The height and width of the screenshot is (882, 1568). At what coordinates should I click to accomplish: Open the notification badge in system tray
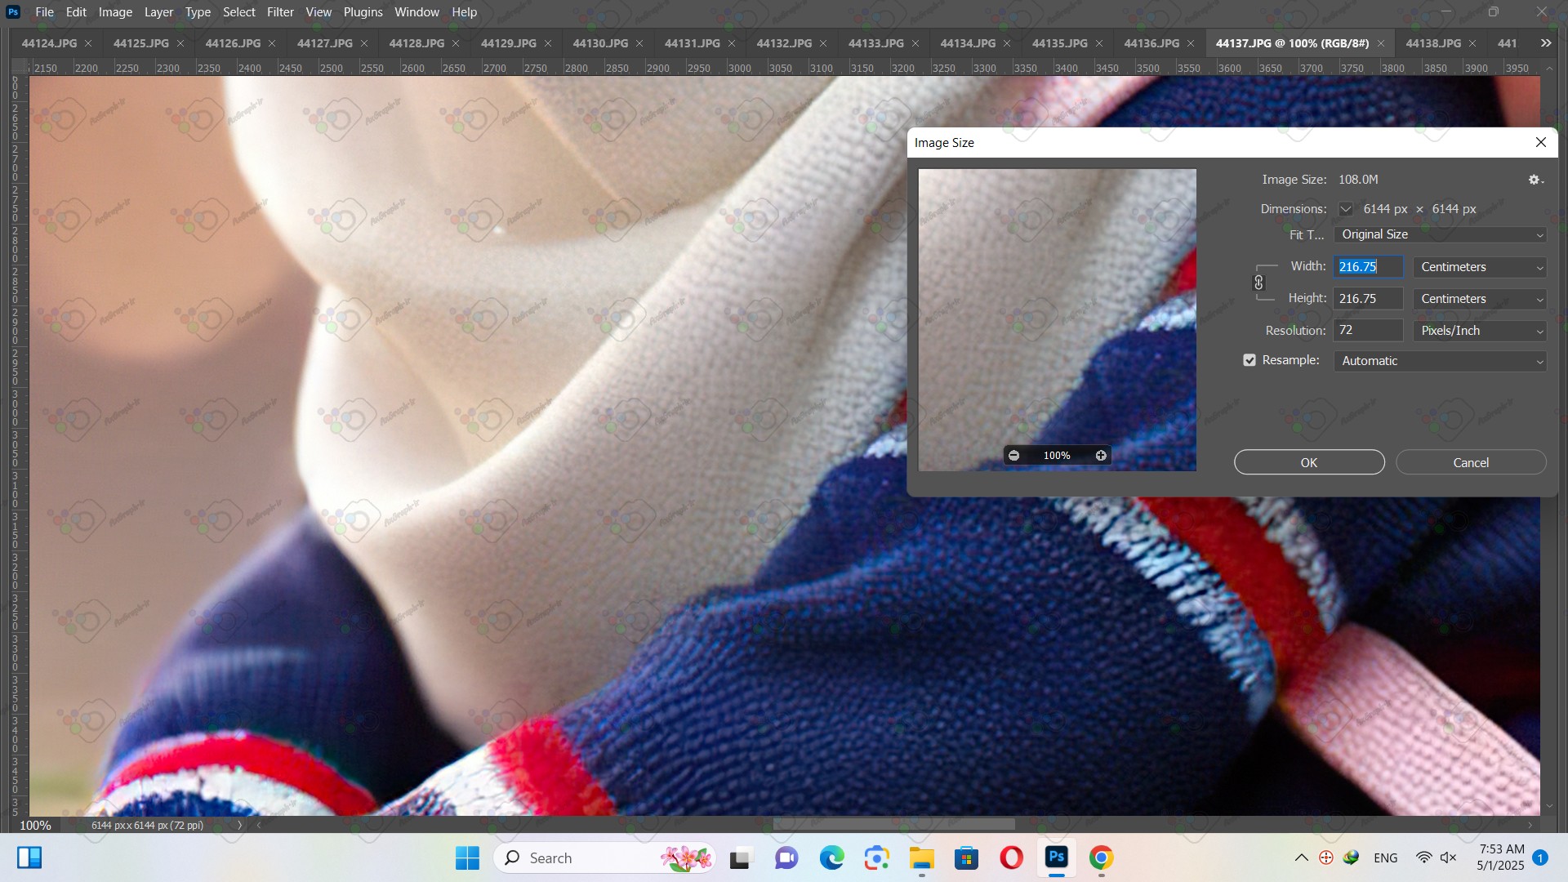coord(1540,857)
